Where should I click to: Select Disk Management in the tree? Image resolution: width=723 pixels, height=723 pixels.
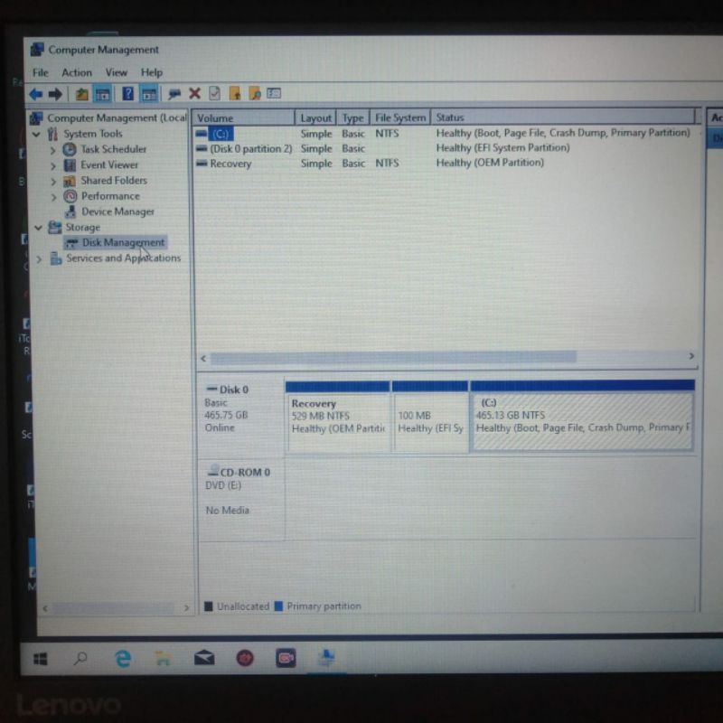coord(123,242)
